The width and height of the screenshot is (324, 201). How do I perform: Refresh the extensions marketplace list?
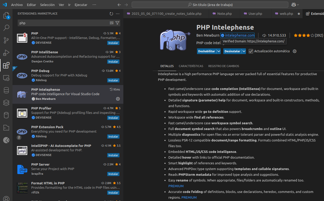[x=111, y=14]
